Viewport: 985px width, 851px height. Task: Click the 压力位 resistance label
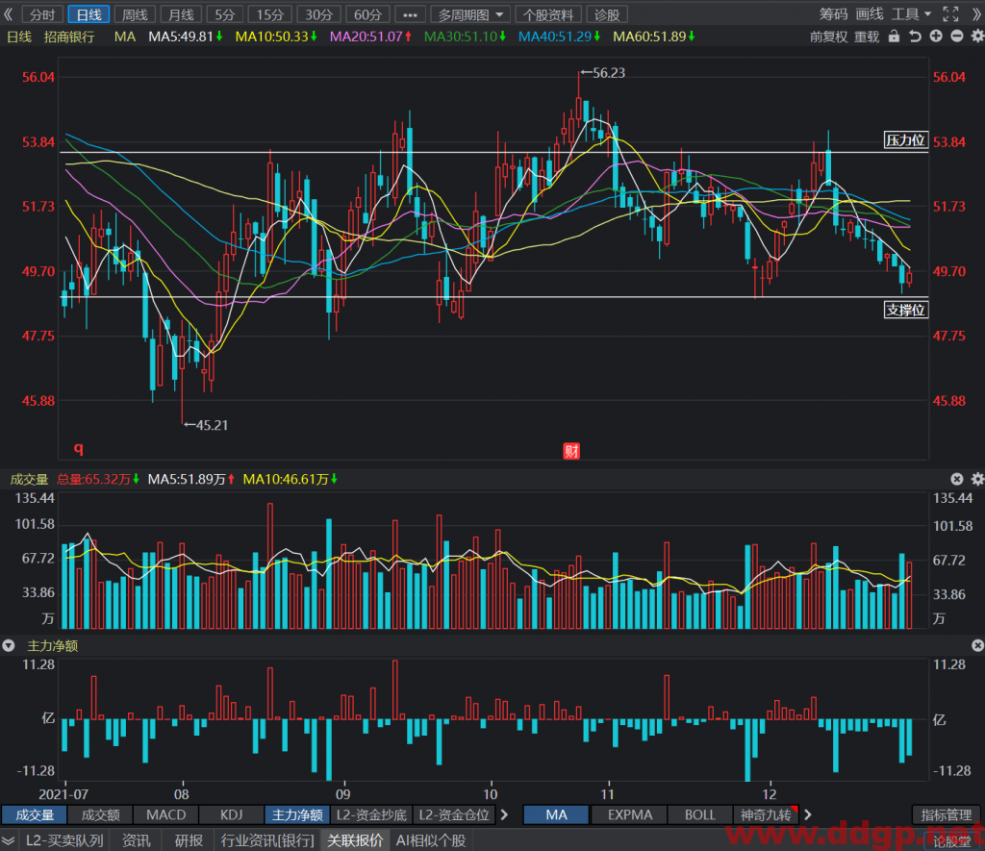coord(905,140)
